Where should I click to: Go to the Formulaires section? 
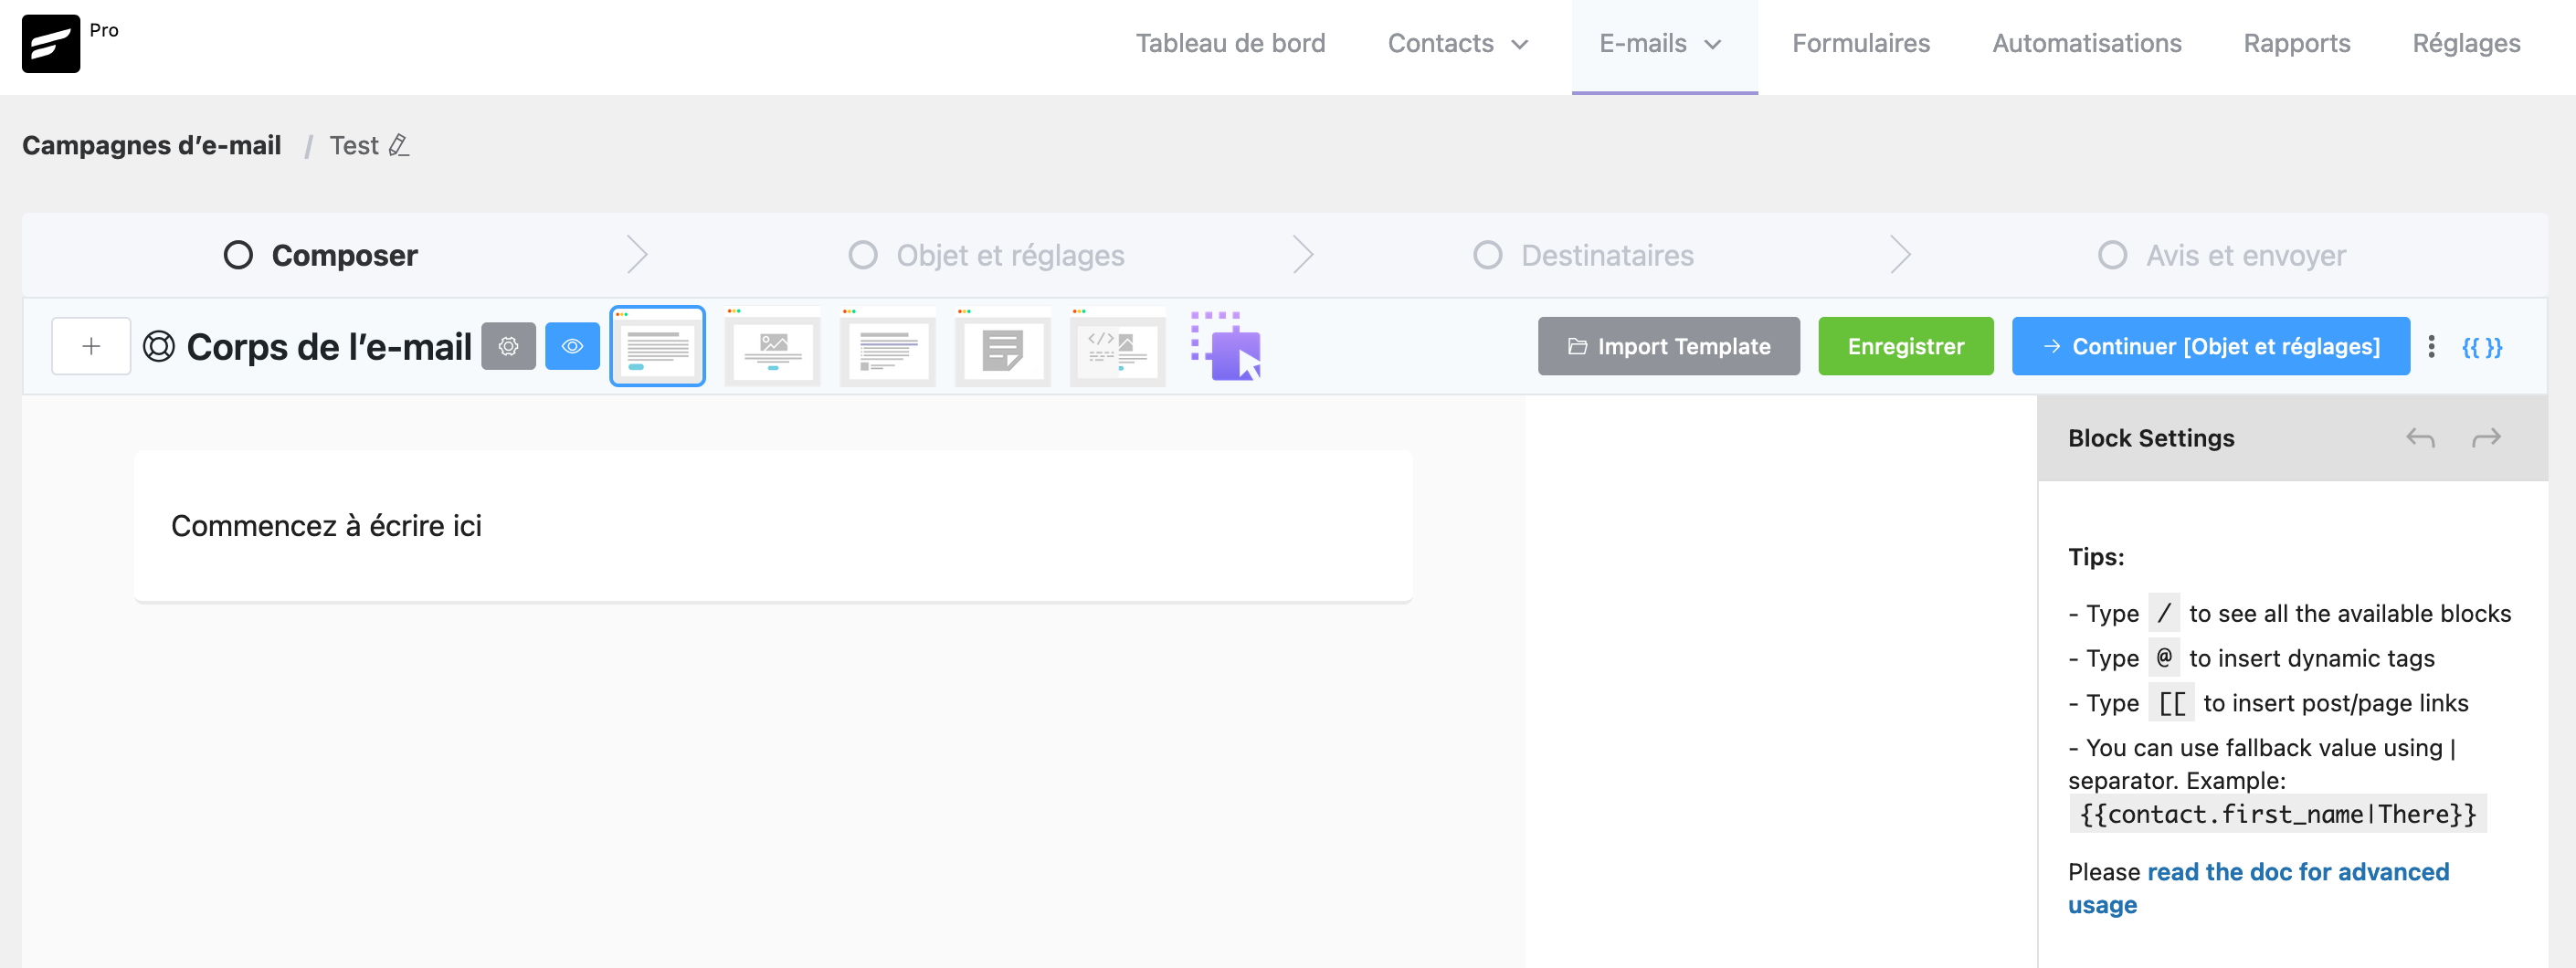pos(1860,43)
